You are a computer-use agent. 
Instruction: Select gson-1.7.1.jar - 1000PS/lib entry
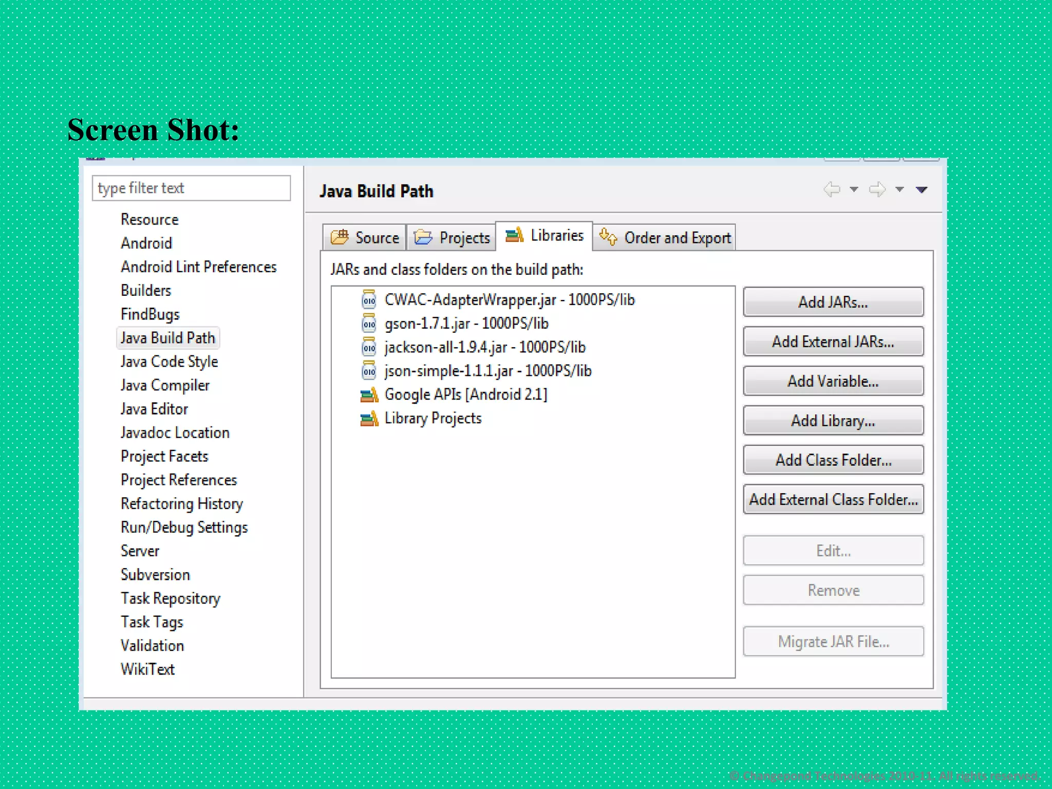[466, 323]
